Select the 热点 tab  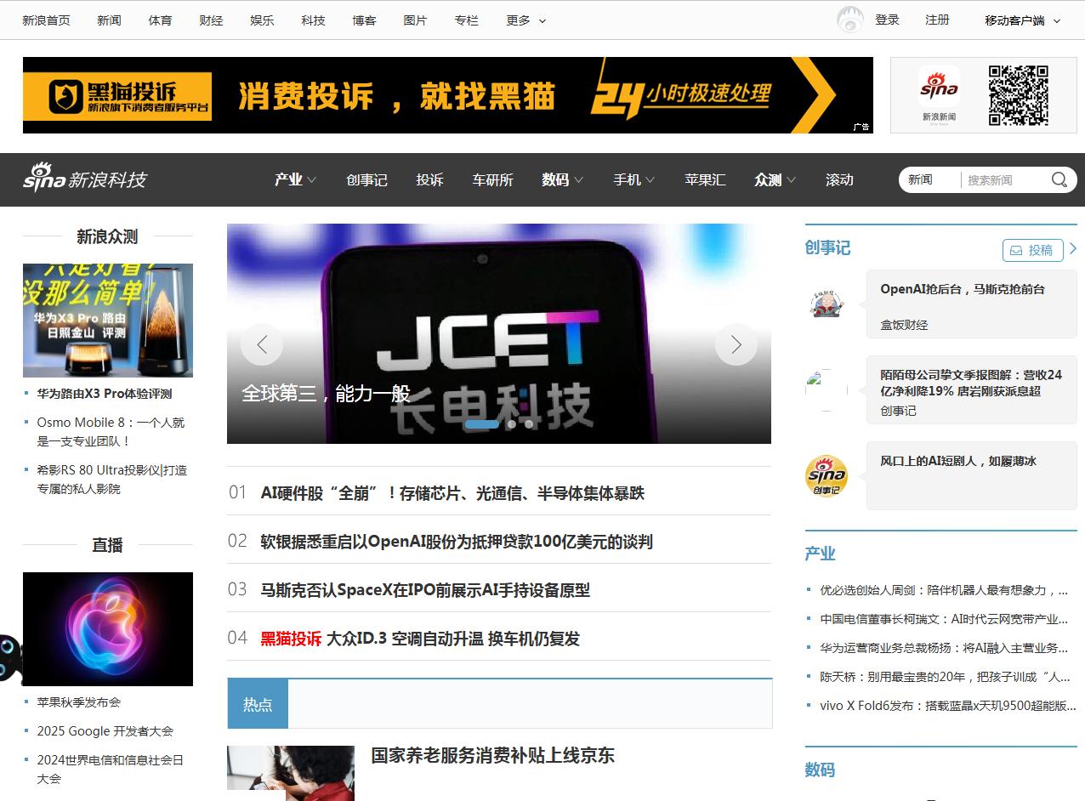(258, 704)
